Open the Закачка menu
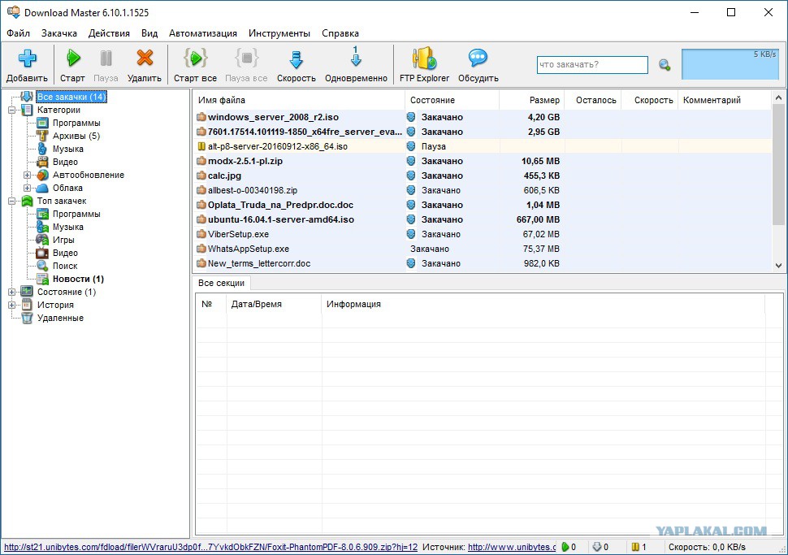 point(58,33)
